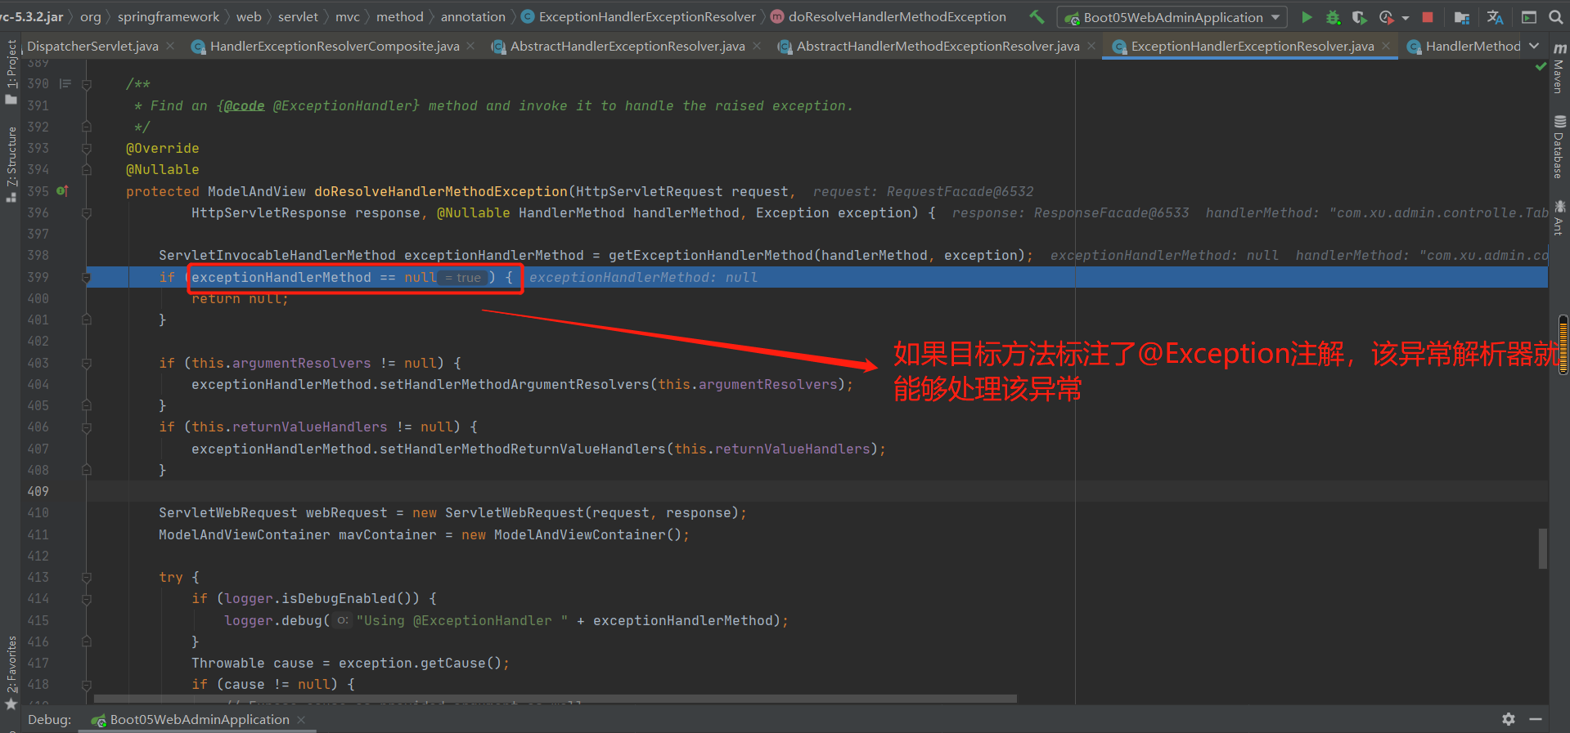Image resolution: width=1570 pixels, height=733 pixels.
Task: Click the Translate icon
Action: click(1495, 17)
